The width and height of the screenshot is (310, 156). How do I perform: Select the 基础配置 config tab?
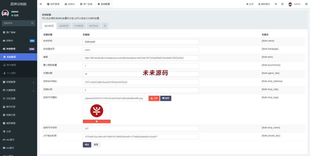49,26
